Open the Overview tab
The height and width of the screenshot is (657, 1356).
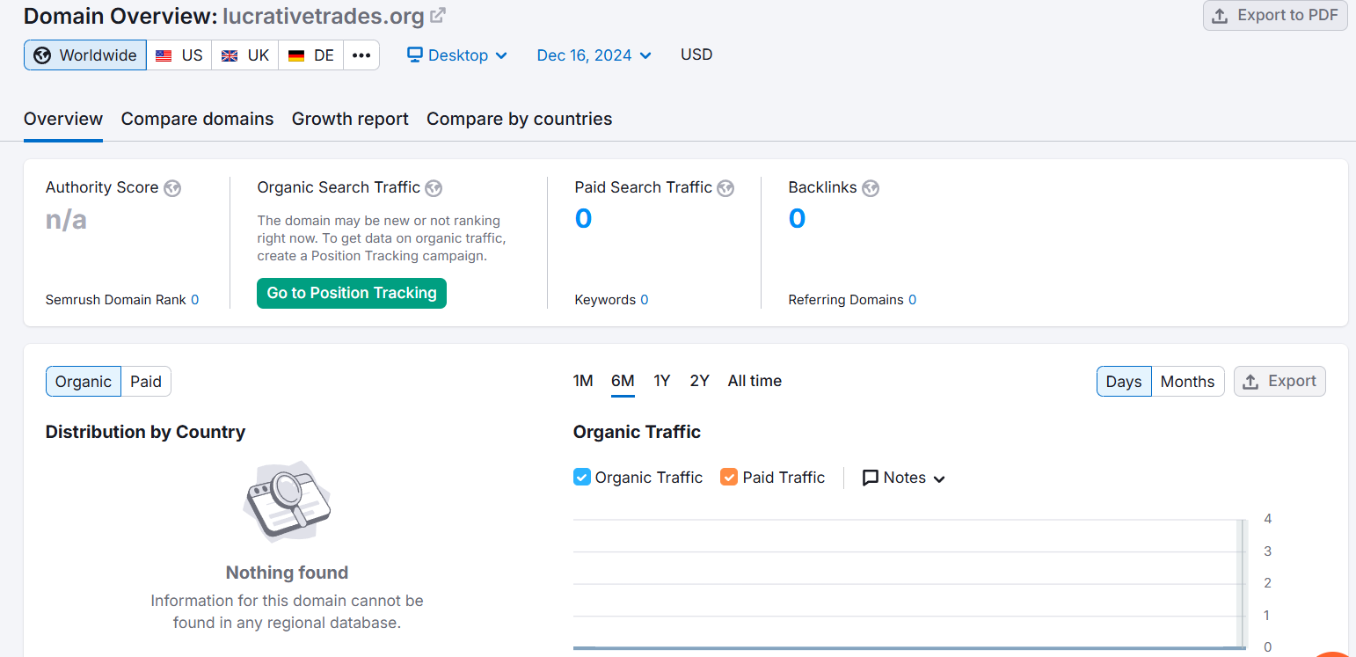click(63, 119)
